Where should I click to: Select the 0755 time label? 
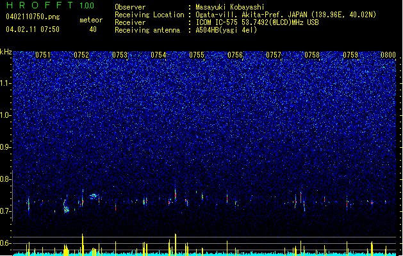(197, 55)
